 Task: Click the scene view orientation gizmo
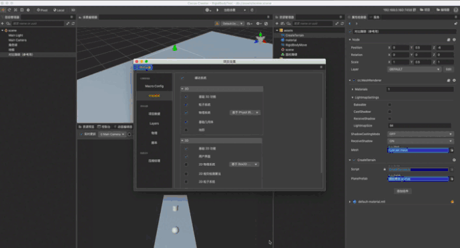(260, 39)
